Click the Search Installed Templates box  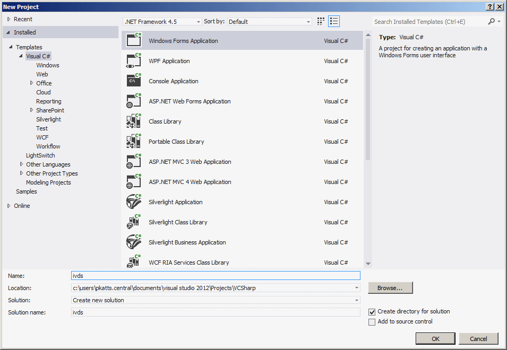click(430, 22)
